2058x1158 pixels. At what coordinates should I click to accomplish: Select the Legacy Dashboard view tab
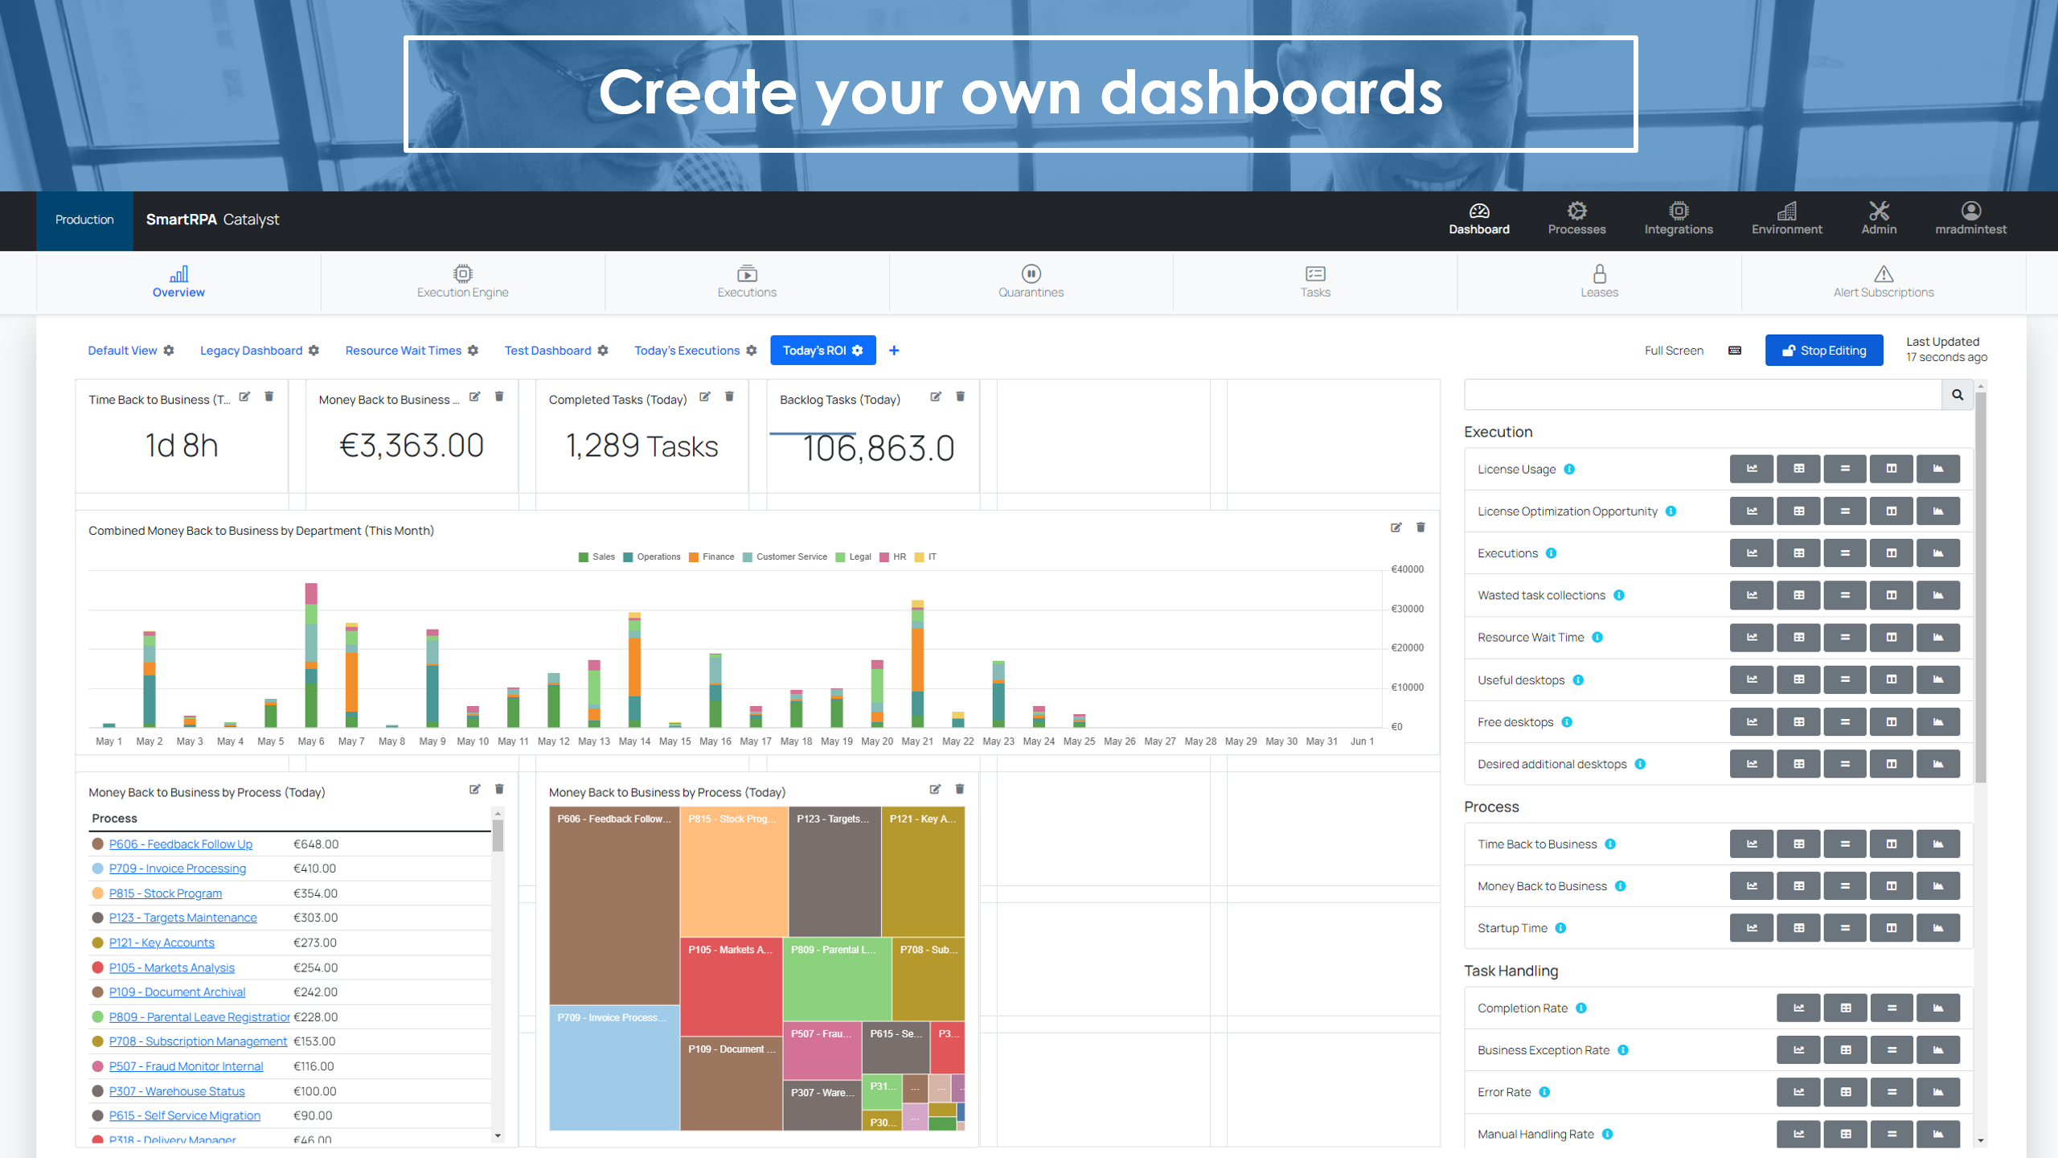pos(251,351)
